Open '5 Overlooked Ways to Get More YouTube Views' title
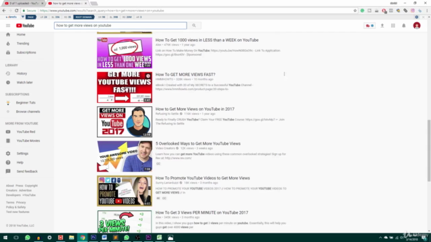The height and width of the screenshot is (242, 431). (198, 144)
